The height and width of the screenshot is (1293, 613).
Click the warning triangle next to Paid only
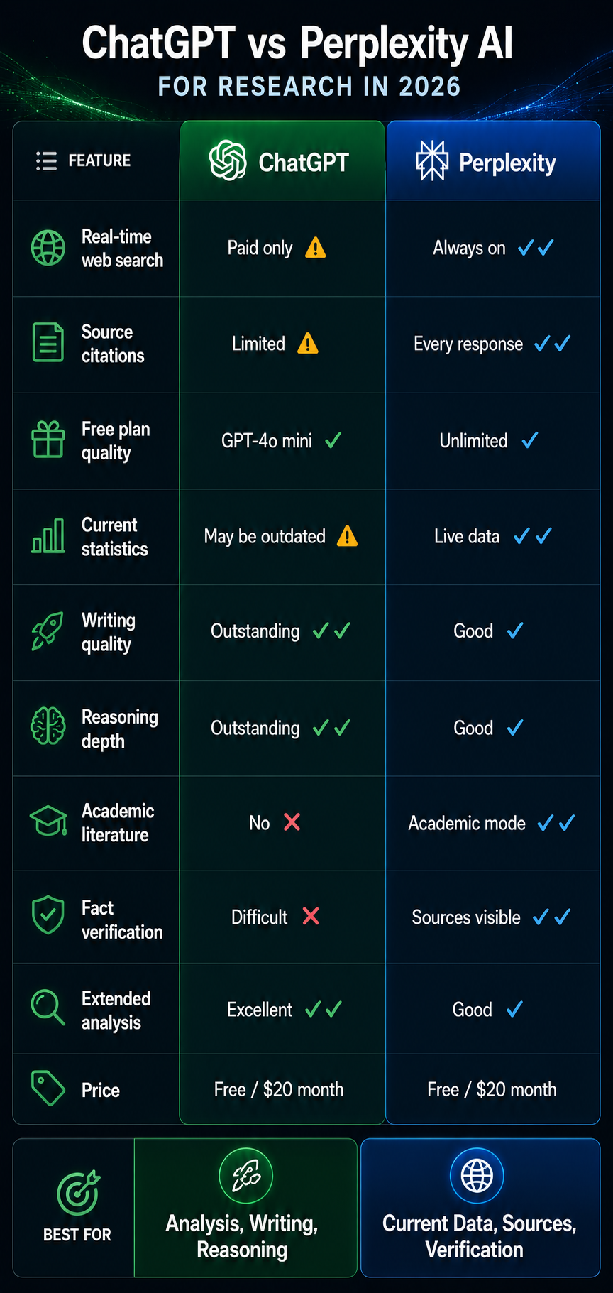click(316, 249)
